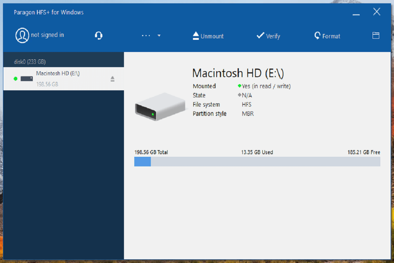Eject Macintosh HD from the sidebar list
Screen dimensions: 394x263
(x=112, y=79)
